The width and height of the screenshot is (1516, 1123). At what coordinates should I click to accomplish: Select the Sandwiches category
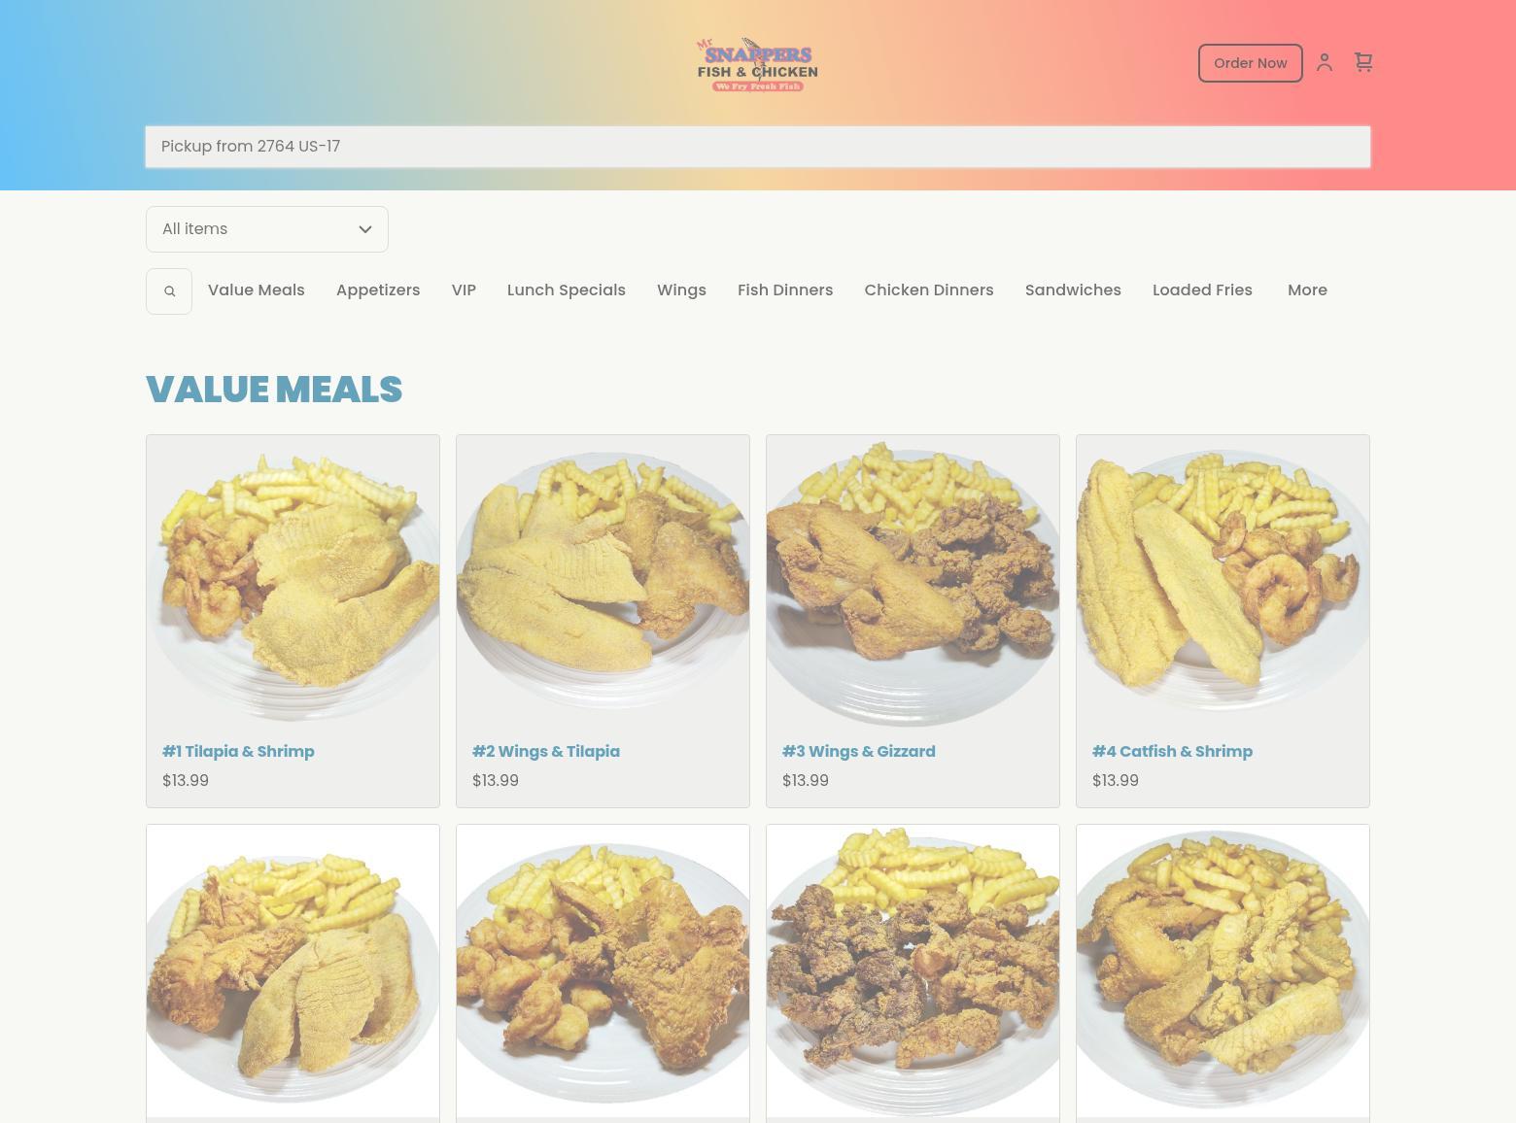point(1073,290)
